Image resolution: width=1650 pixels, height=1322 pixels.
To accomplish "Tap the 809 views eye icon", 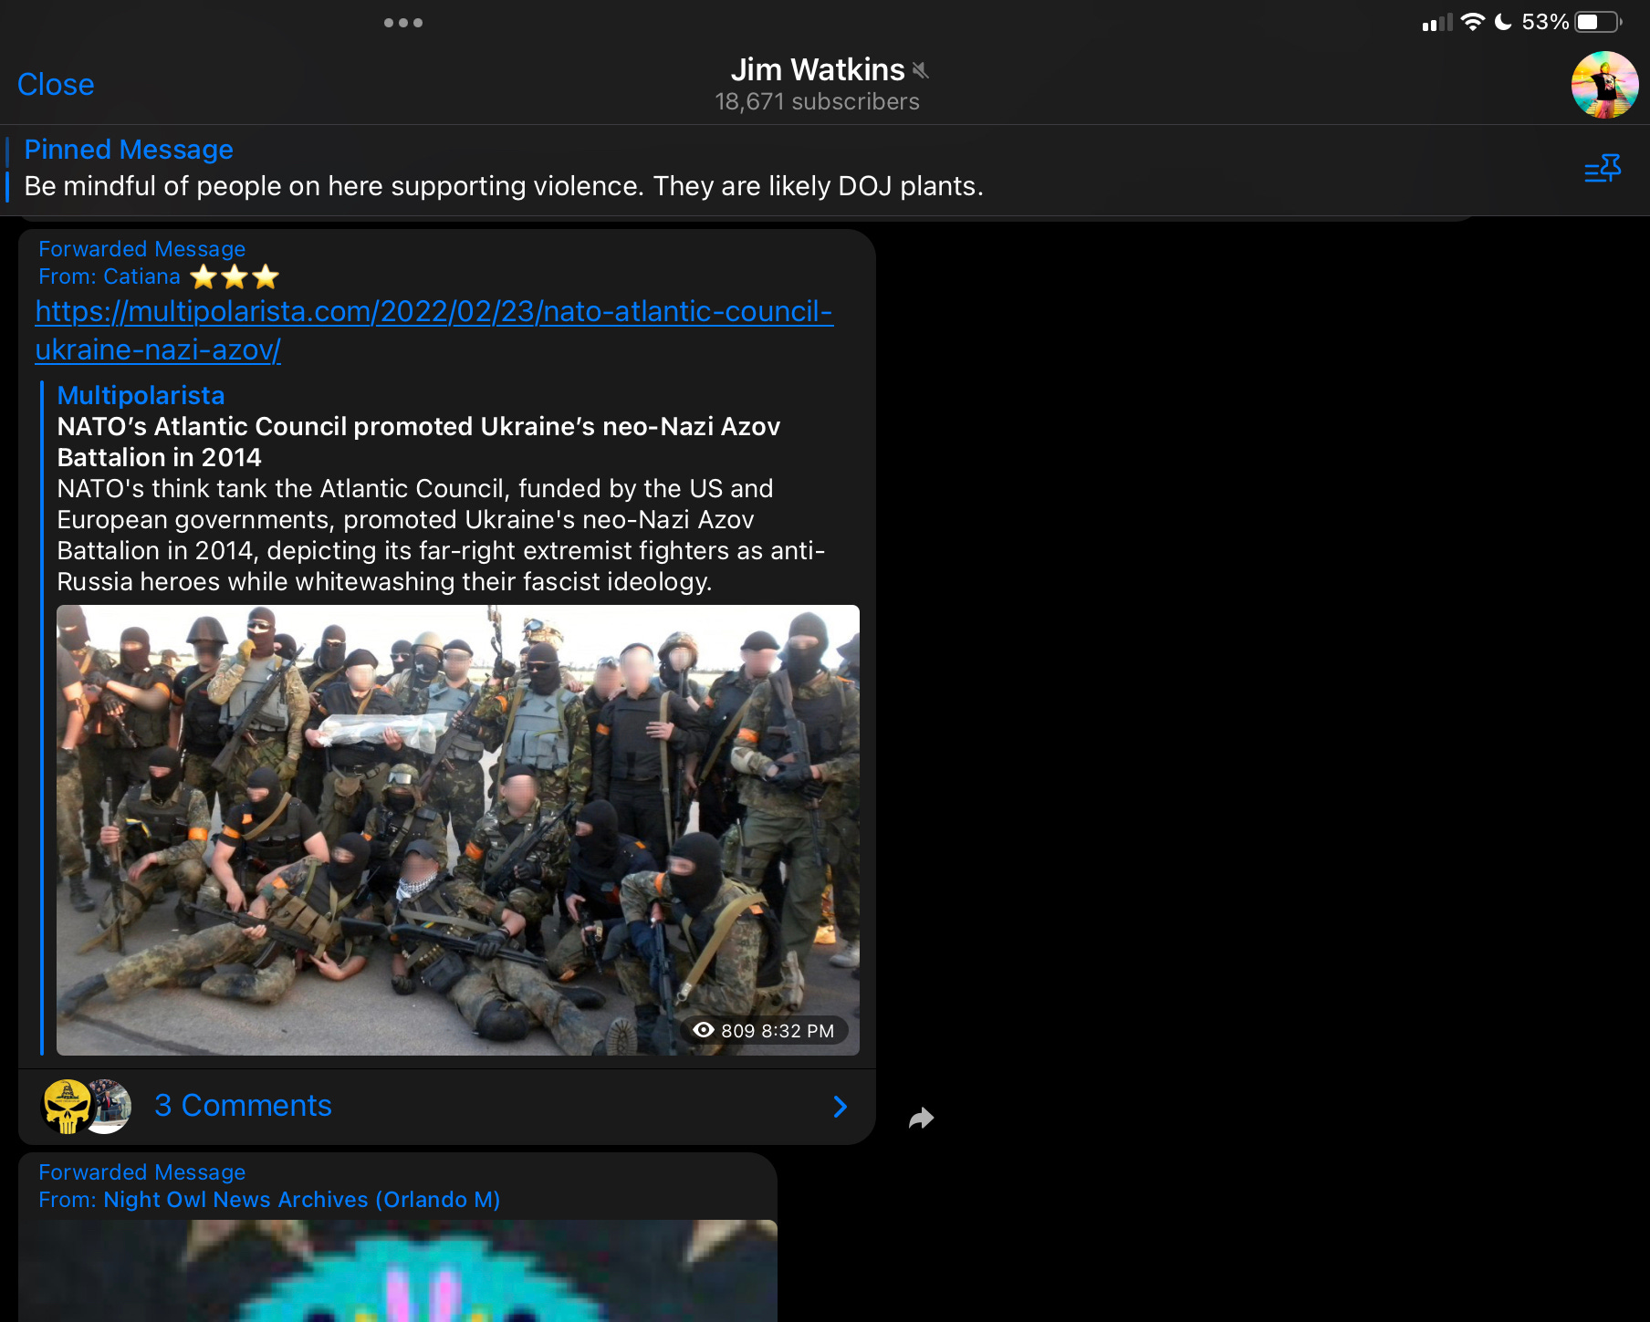I will point(704,1030).
